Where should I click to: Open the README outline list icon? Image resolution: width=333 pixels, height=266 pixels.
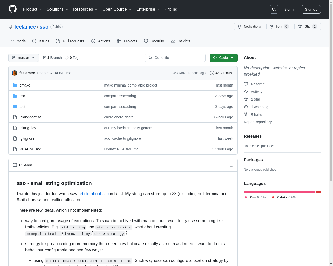tap(230, 165)
